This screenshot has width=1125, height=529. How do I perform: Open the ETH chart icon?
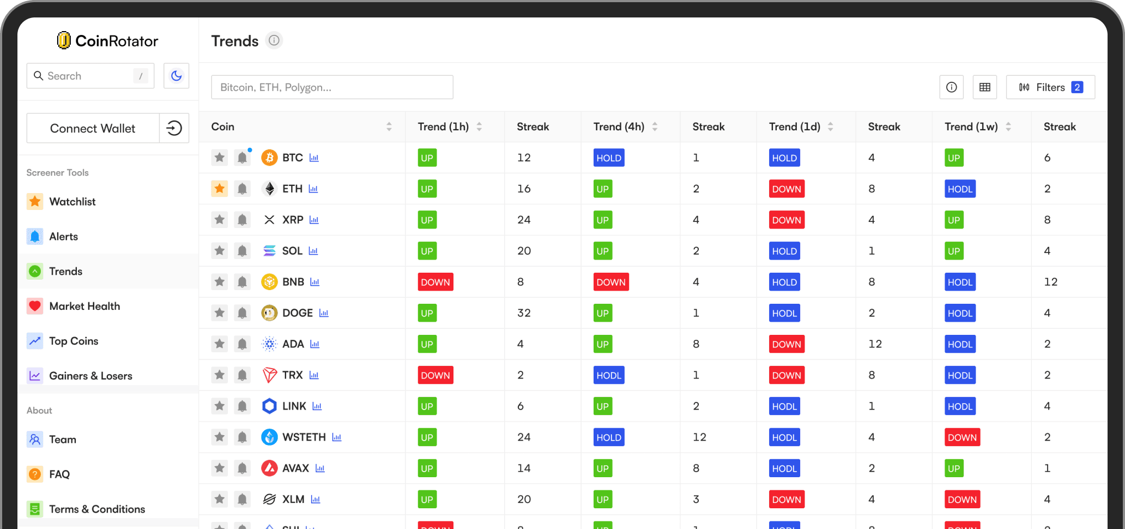pyautogui.click(x=313, y=189)
